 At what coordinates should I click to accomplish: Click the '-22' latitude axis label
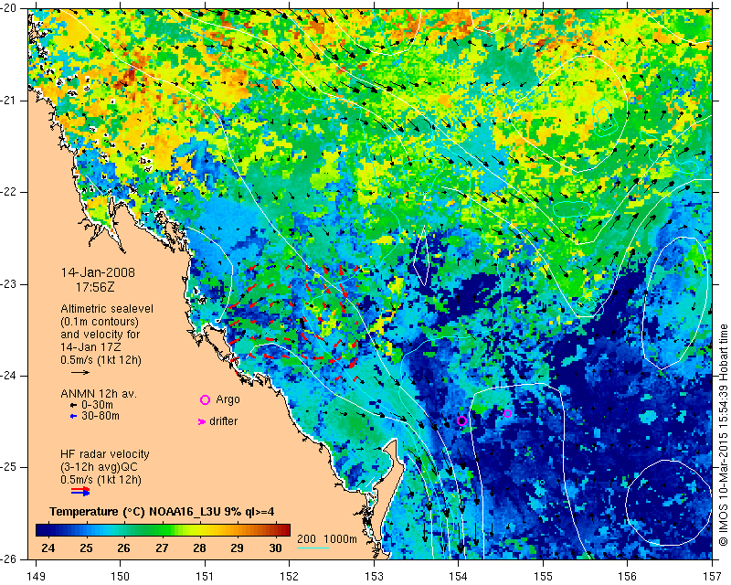9,192
